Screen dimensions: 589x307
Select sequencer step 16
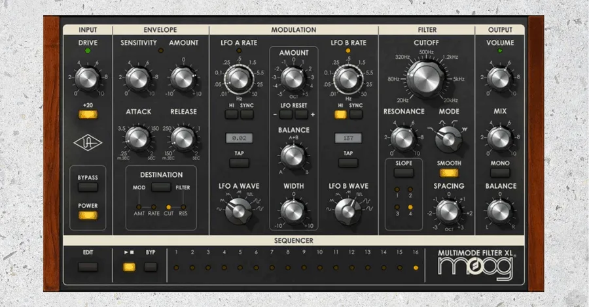[x=416, y=268]
